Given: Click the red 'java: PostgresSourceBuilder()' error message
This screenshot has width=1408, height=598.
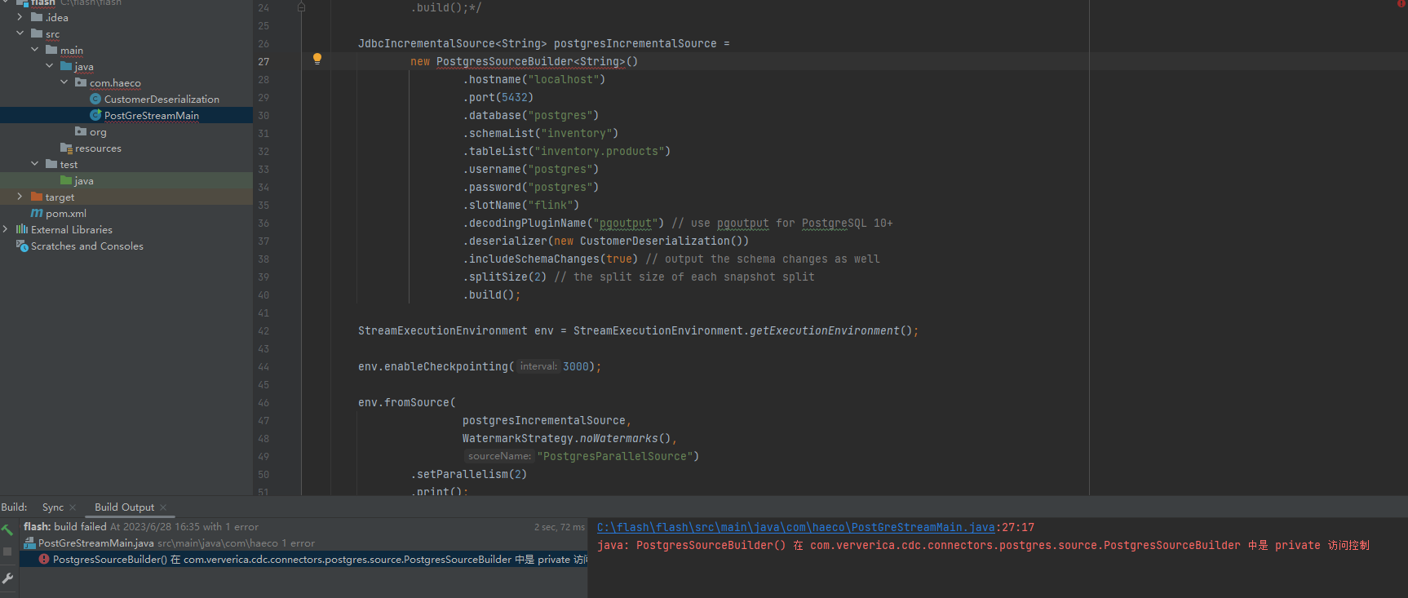Looking at the screenshot, I should 983,545.
